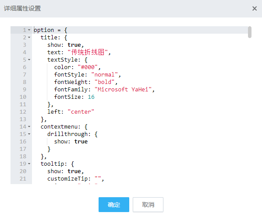Click the "true" value under drillthrough

(81, 142)
